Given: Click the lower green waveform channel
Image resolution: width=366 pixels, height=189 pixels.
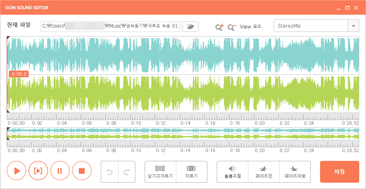Looking at the screenshot, I should click(183, 94).
